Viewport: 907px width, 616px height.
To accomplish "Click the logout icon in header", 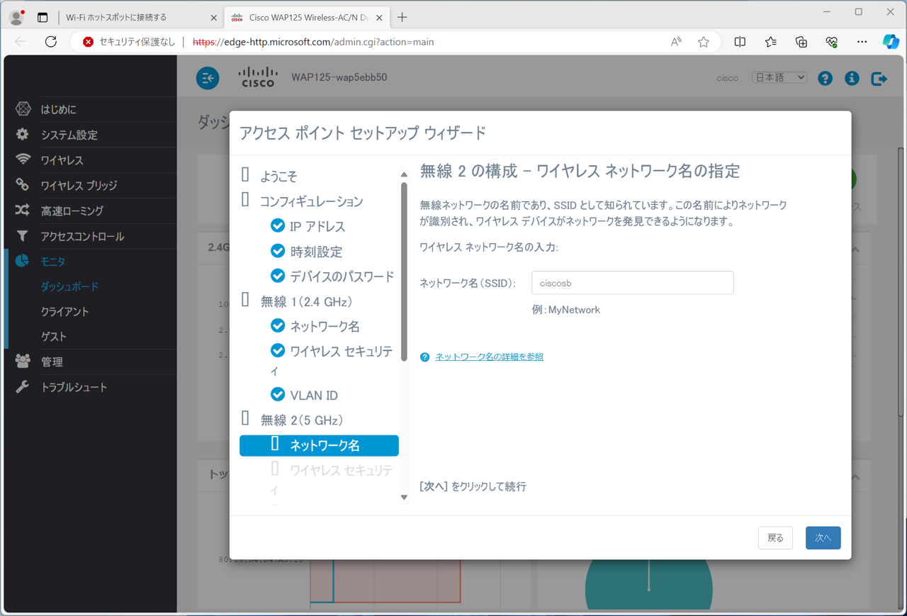I will pos(879,78).
